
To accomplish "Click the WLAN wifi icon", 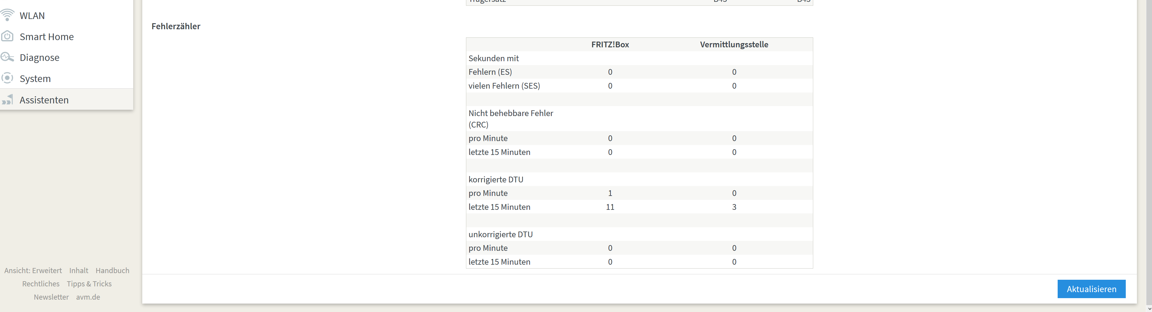I will [7, 15].
